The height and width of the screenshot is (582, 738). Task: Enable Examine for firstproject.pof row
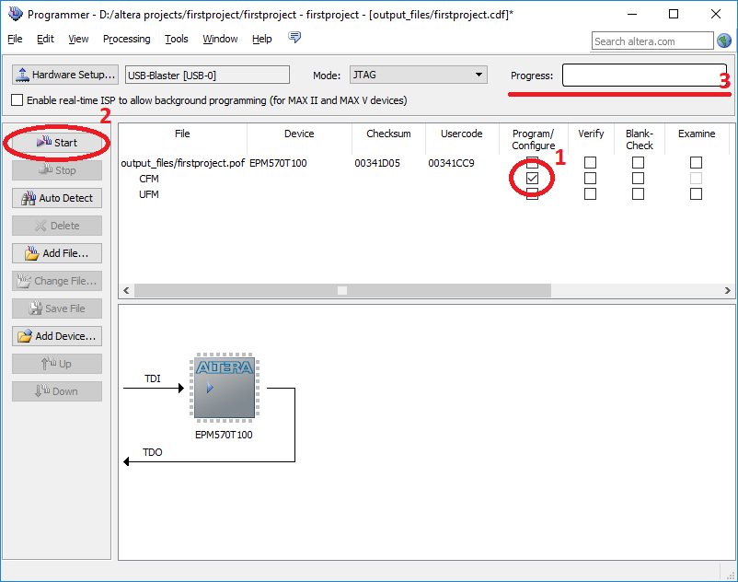click(696, 163)
